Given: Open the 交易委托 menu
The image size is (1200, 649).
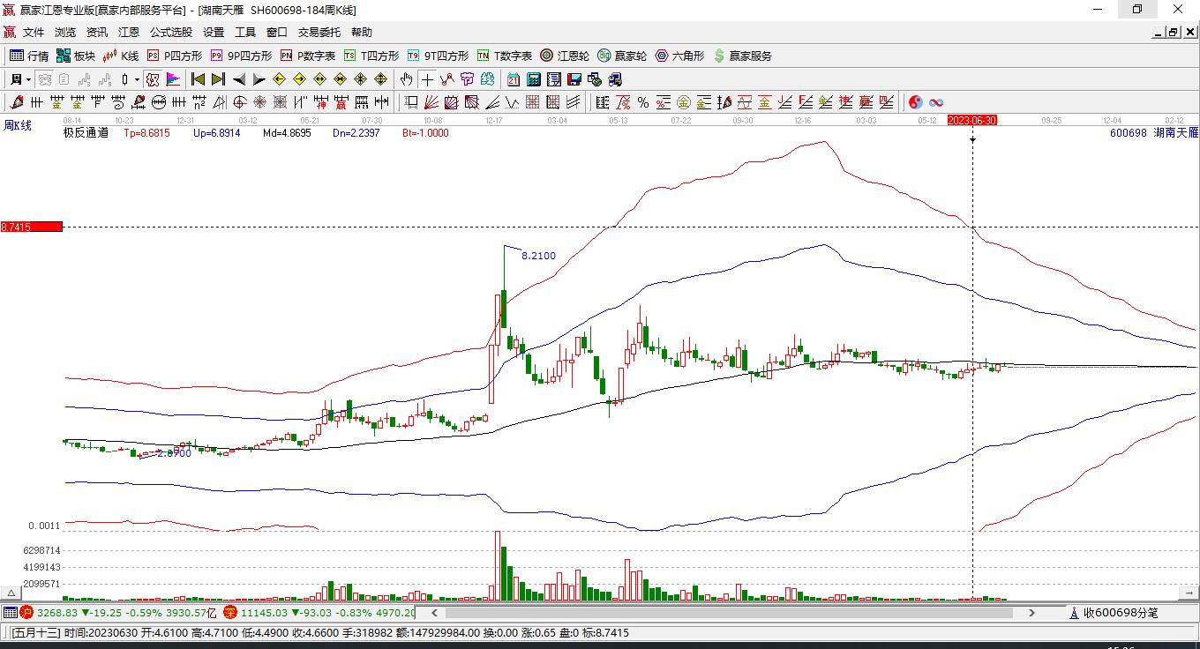Looking at the screenshot, I should (x=319, y=33).
